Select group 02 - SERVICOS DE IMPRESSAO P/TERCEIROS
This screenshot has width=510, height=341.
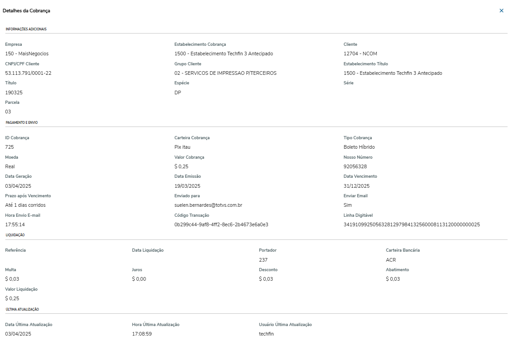[x=225, y=73]
